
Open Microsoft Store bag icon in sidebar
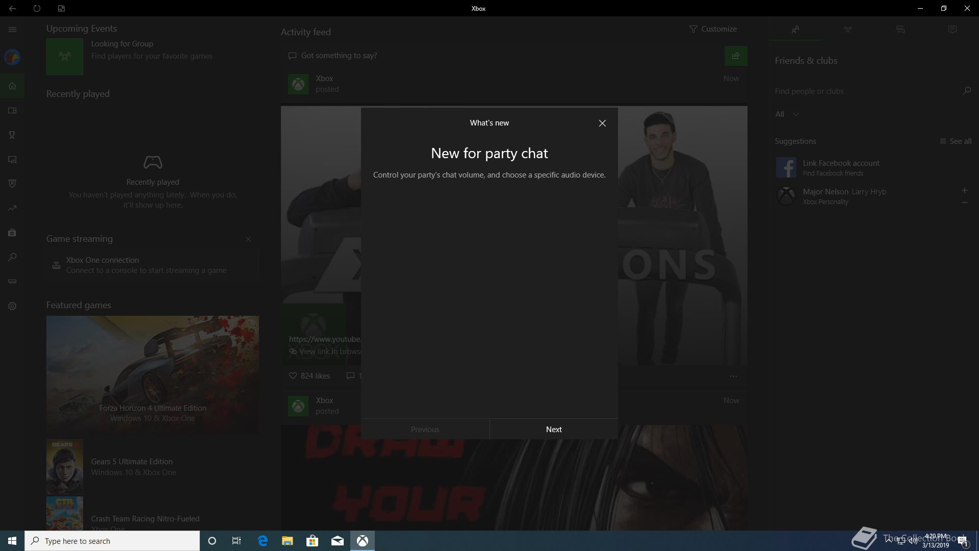[x=12, y=233]
